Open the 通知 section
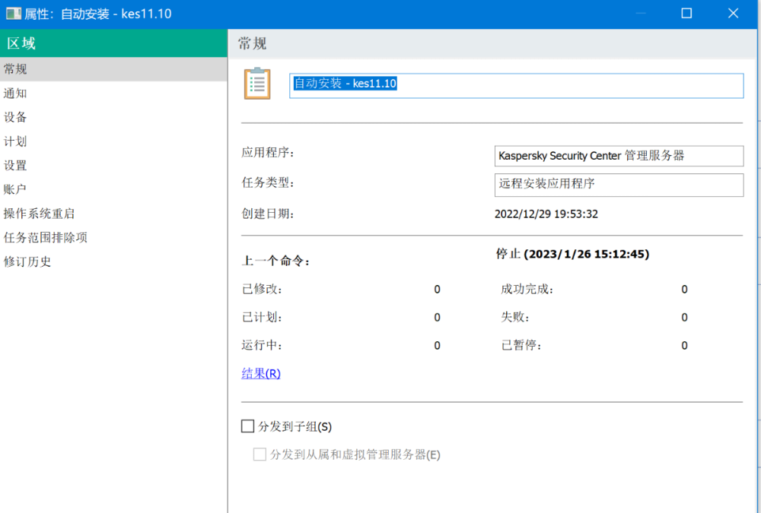 coord(15,93)
